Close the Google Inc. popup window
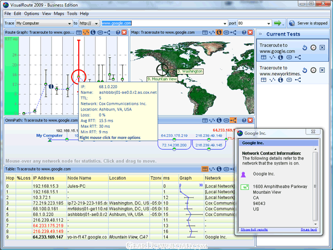 pos(313,132)
